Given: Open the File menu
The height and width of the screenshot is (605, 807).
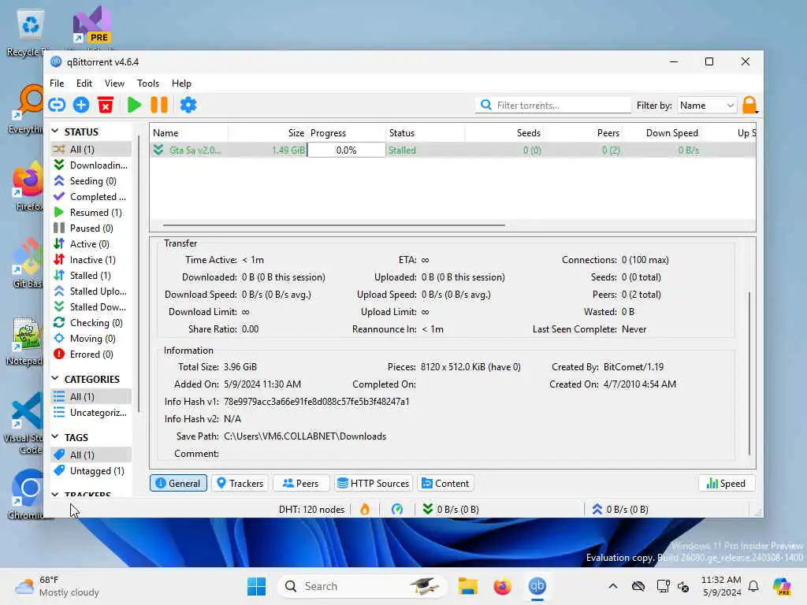Looking at the screenshot, I should 57,84.
